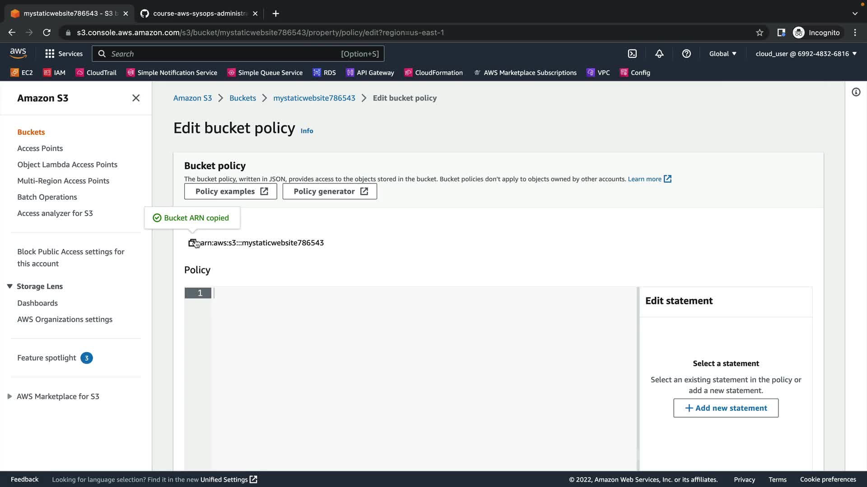Select Access Points in the sidebar
The width and height of the screenshot is (867, 487).
point(40,148)
